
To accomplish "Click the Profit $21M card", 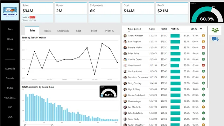I will pyautogui.click(x=172, y=13).
